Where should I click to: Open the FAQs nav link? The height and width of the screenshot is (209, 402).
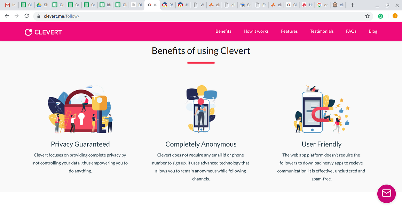(x=351, y=31)
